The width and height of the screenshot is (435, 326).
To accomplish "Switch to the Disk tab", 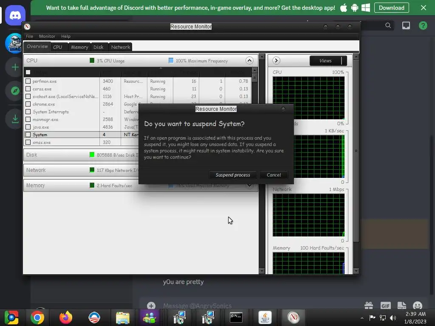I will (x=99, y=47).
